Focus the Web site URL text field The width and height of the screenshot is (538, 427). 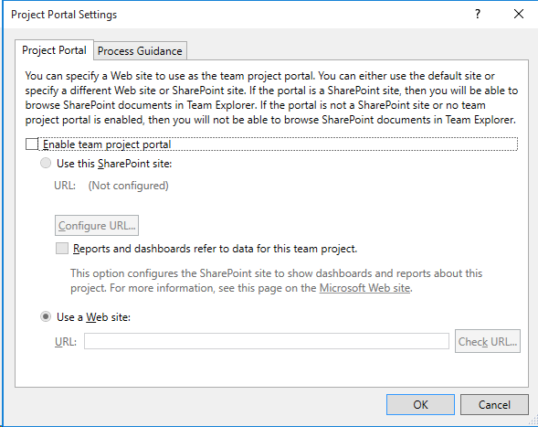coord(267,341)
